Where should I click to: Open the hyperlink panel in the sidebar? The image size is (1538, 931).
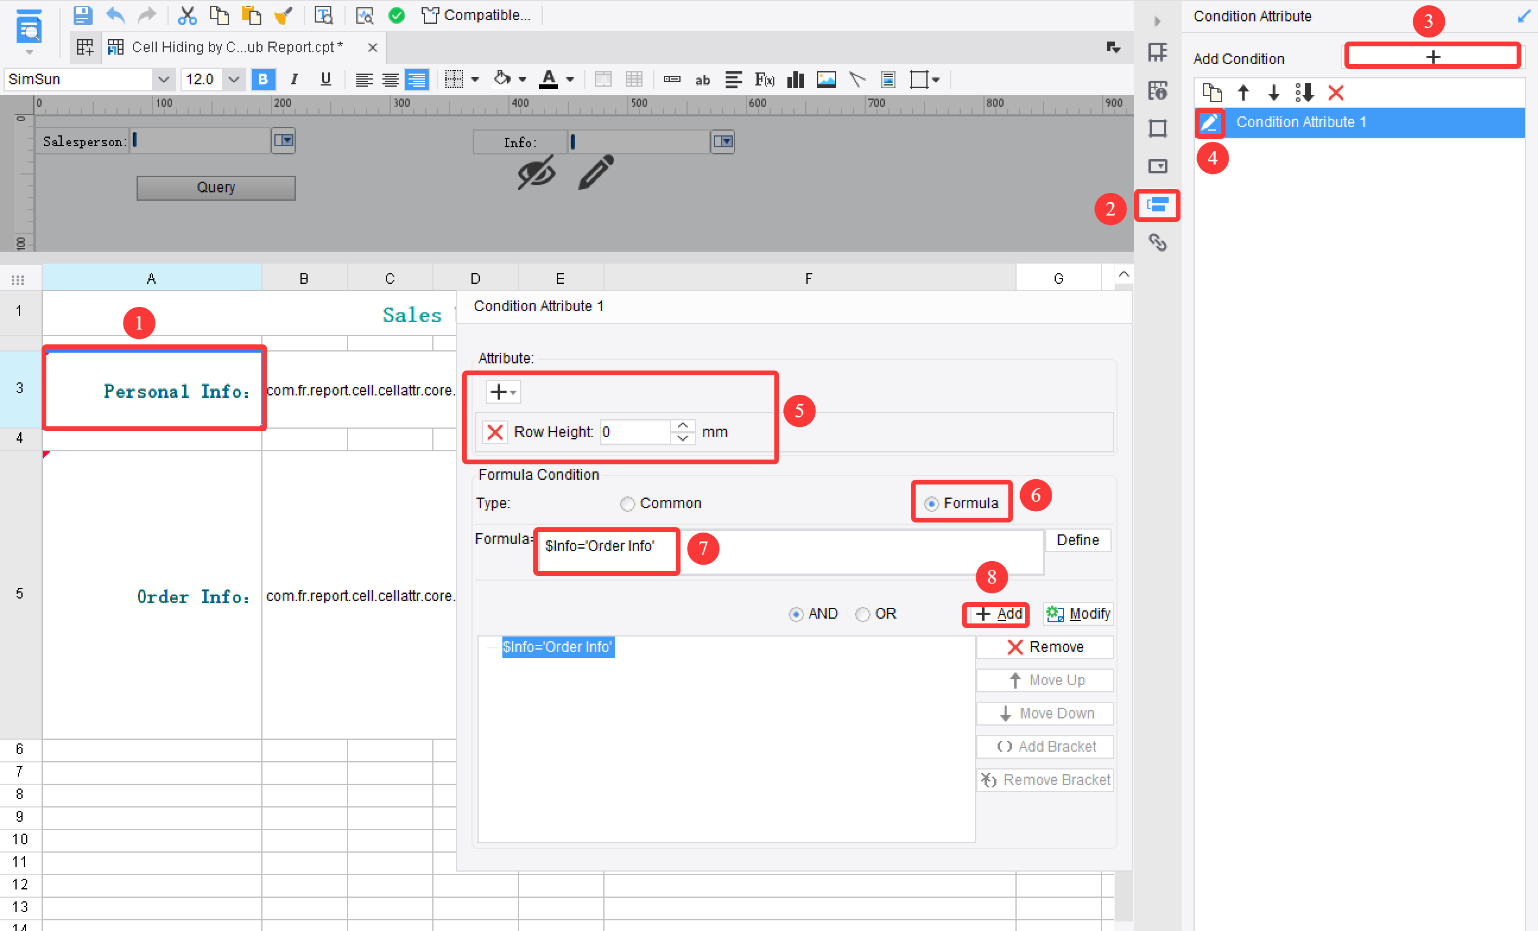1159,243
